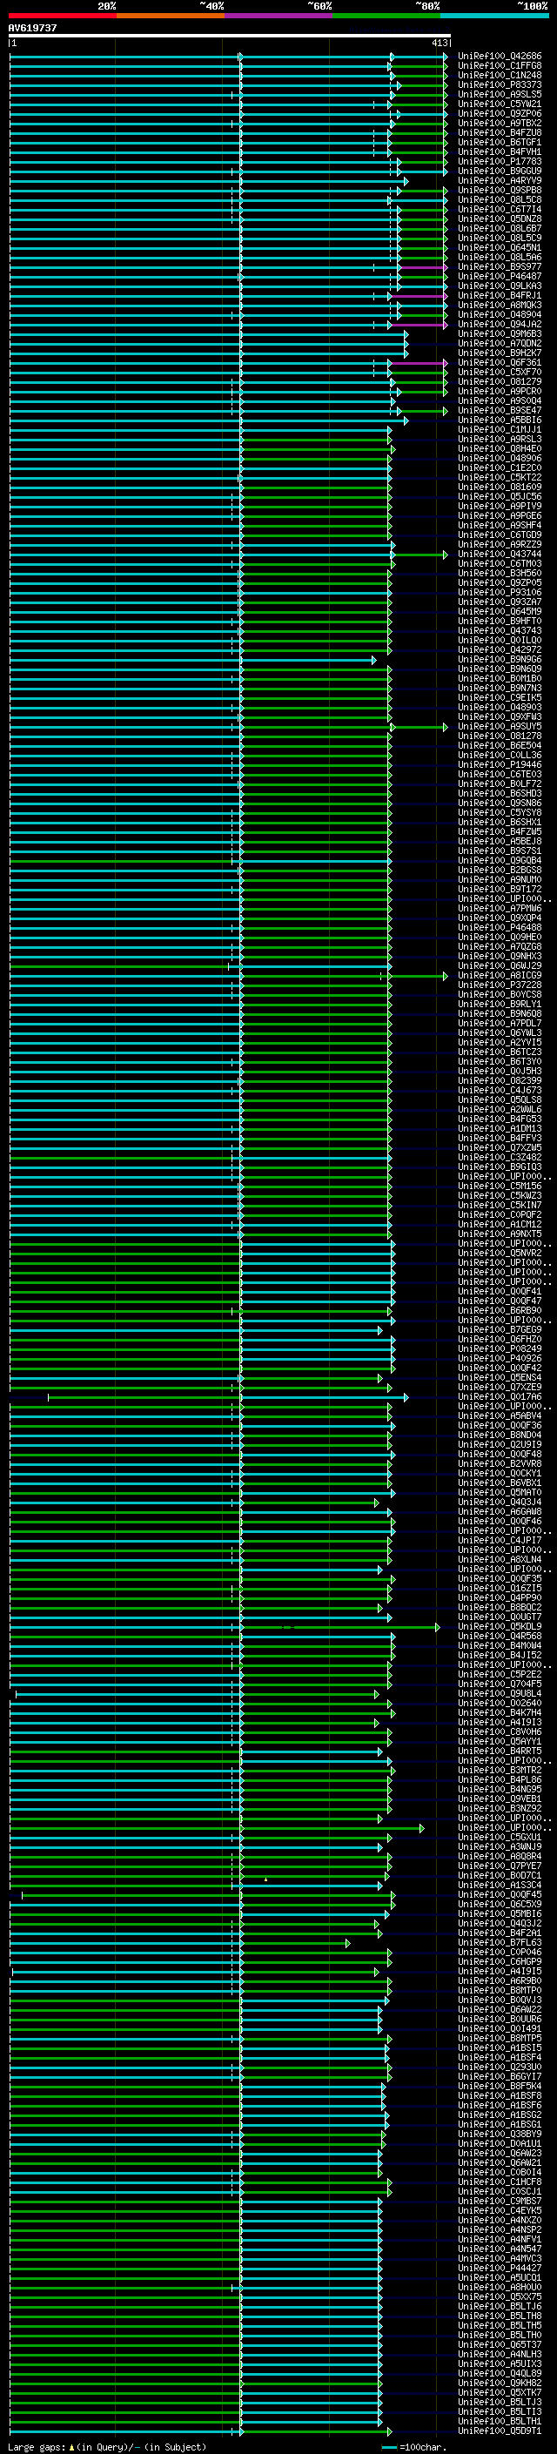This screenshot has width=557, height=2454.
Task: Open hit UniRef100_Q9ZP06
Action: click(x=500, y=113)
